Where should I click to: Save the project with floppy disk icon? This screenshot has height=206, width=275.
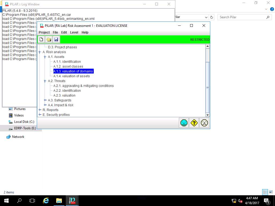coord(56,39)
